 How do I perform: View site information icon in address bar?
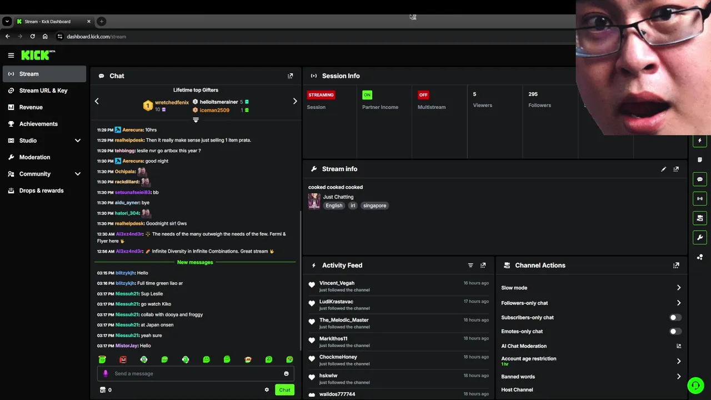click(60, 37)
